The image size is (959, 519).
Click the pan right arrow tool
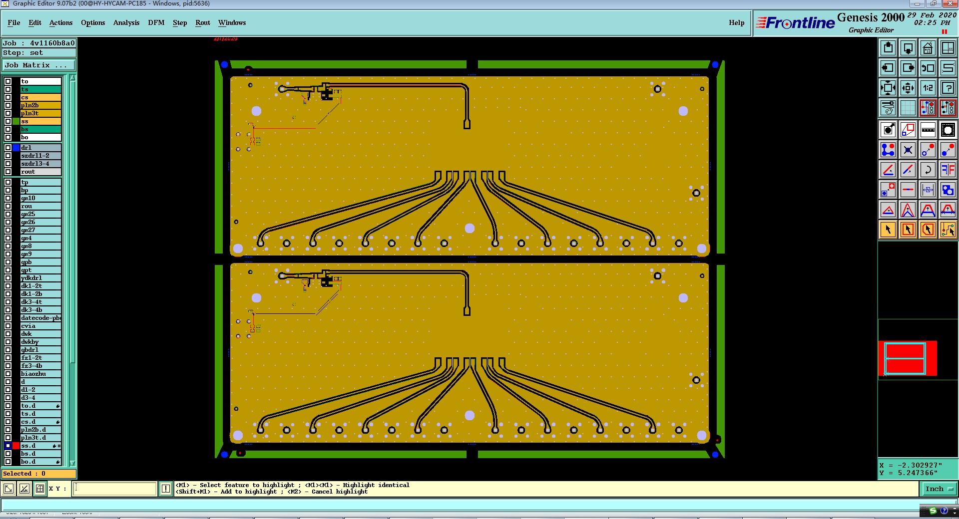point(908,68)
